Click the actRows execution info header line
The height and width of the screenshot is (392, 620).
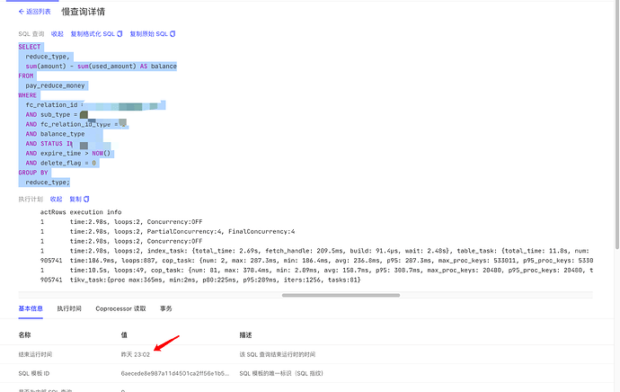pyautogui.click(x=81, y=212)
